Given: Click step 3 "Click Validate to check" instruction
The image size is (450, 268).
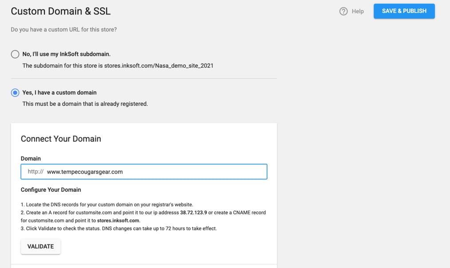Looking at the screenshot, I should (x=119, y=229).
